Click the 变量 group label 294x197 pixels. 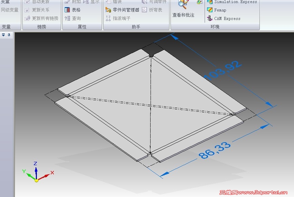point(6,27)
